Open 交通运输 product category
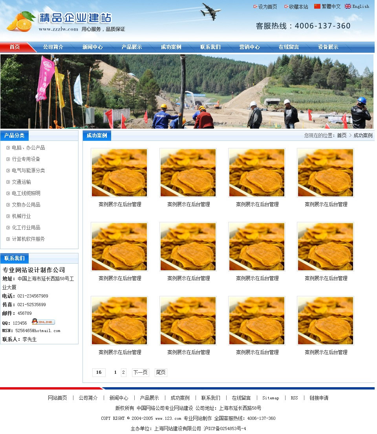377x434 pixels. (21, 182)
